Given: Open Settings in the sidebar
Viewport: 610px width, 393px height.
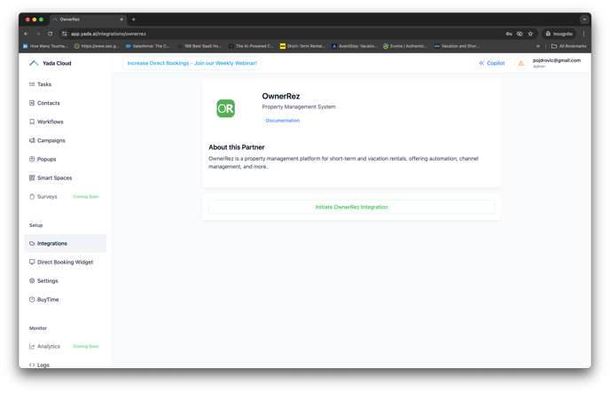Looking at the screenshot, I should click(x=66, y=281).
